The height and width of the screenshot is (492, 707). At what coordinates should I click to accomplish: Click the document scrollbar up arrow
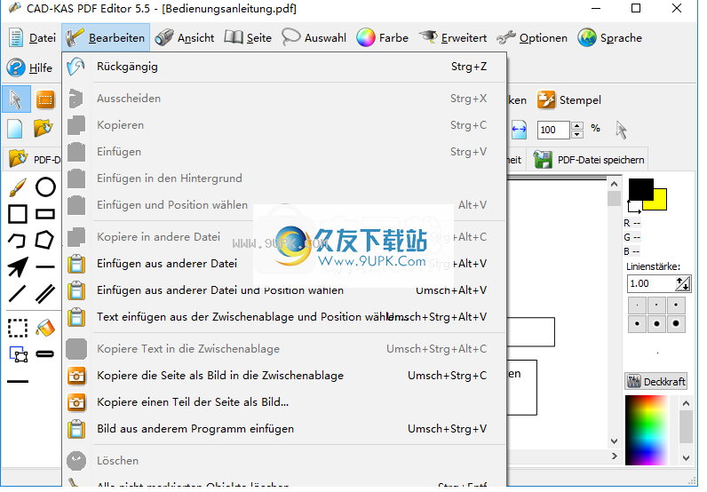pyautogui.click(x=614, y=184)
